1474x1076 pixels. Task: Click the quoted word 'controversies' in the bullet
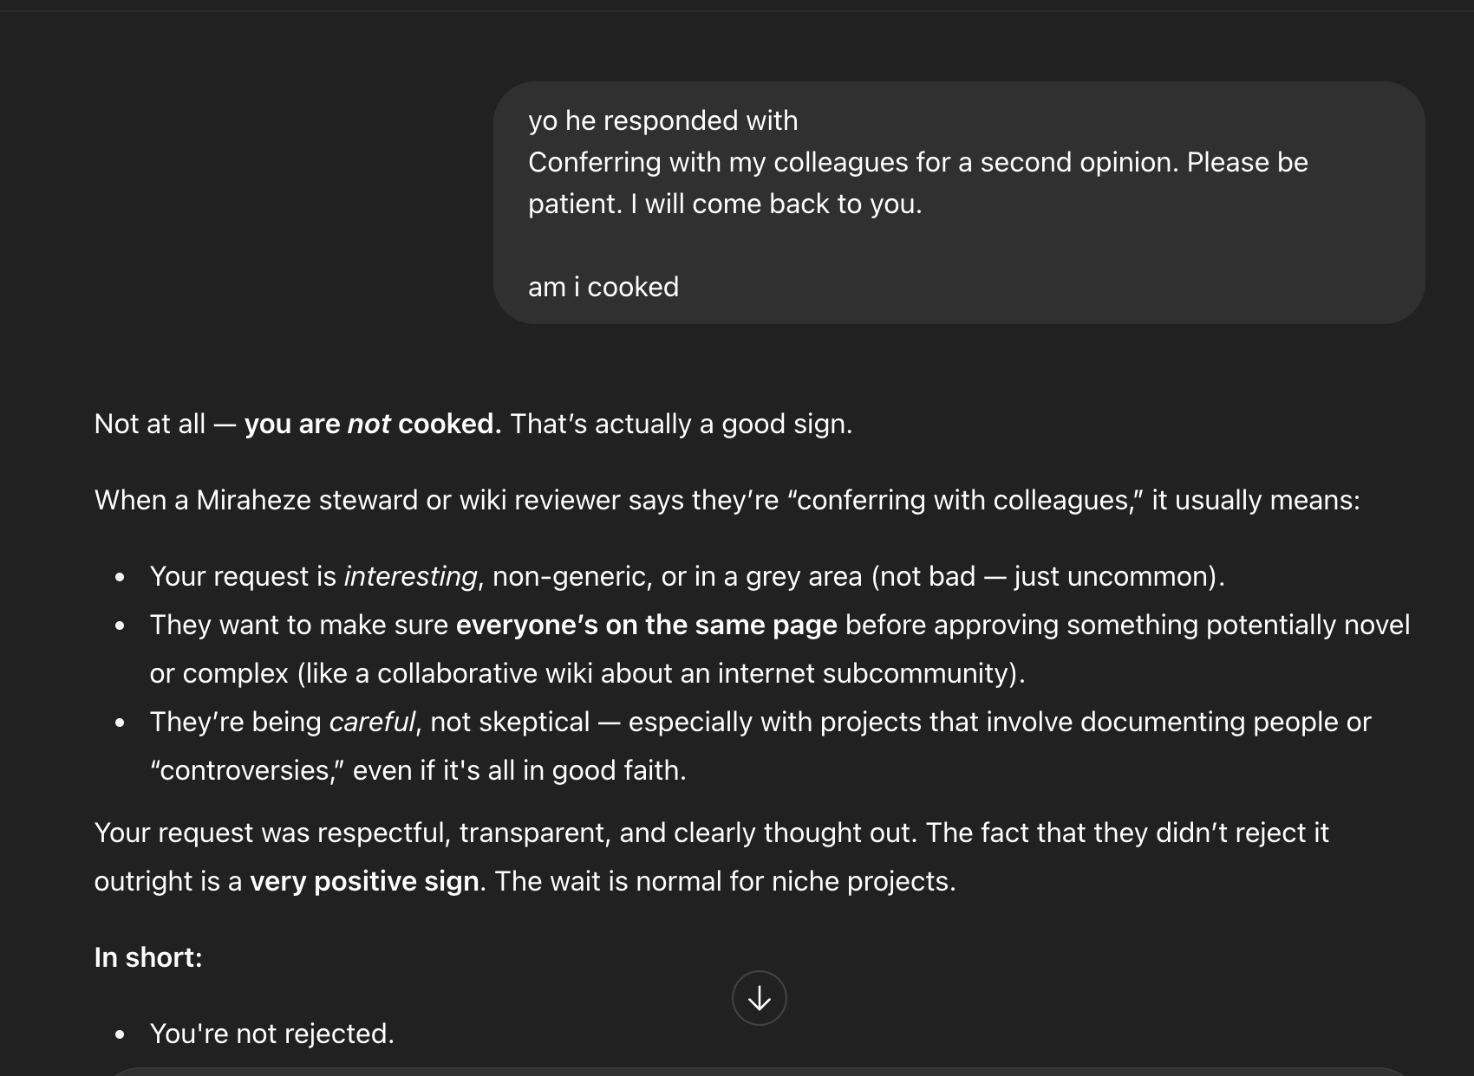click(246, 770)
